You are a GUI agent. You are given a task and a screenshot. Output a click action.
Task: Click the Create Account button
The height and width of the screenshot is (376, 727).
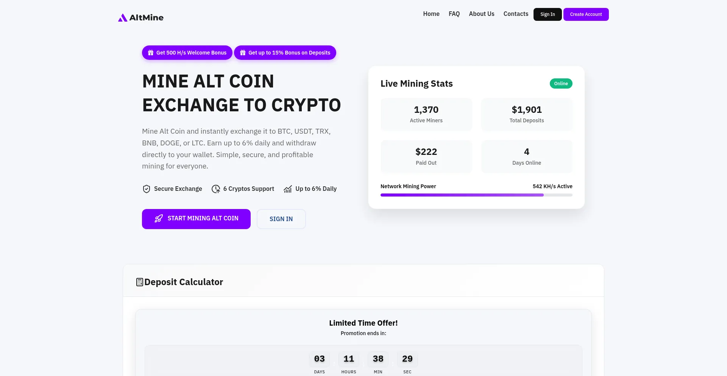click(586, 14)
